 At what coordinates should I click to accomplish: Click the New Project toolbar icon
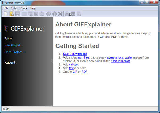point(6,14)
